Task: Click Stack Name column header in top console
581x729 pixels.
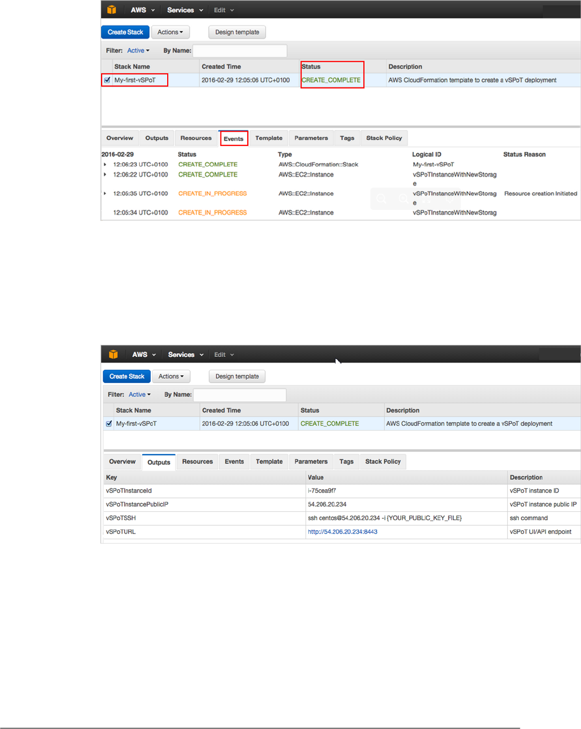Action: tap(132, 67)
